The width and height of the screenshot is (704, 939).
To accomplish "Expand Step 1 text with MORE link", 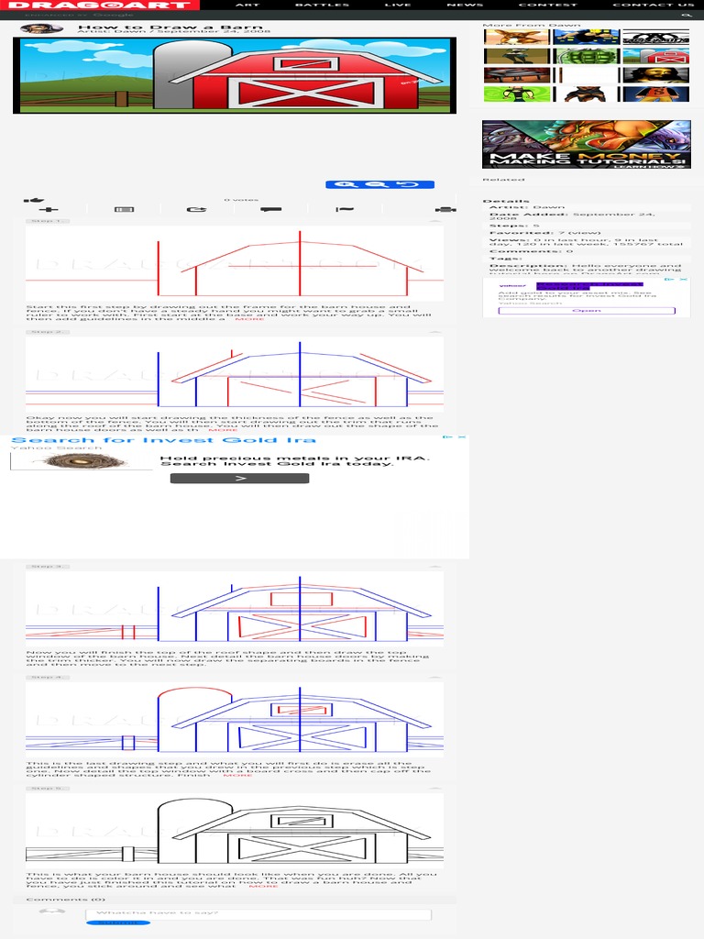I will 249,319.
